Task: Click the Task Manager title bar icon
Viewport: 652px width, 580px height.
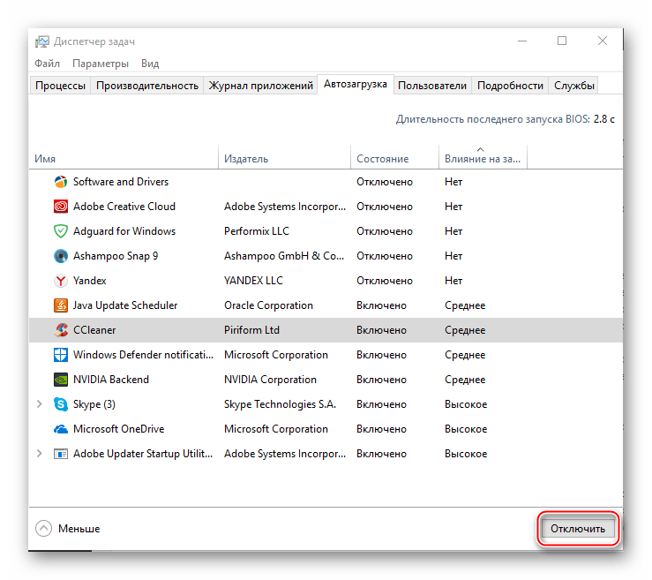Action: coord(42,41)
